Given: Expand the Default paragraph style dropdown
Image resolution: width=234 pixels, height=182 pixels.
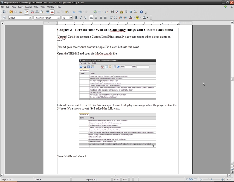Looking at the screenshot, I should click(x=30, y=18).
